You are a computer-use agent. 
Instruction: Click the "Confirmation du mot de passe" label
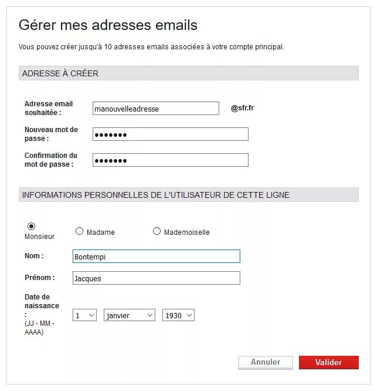point(51,160)
